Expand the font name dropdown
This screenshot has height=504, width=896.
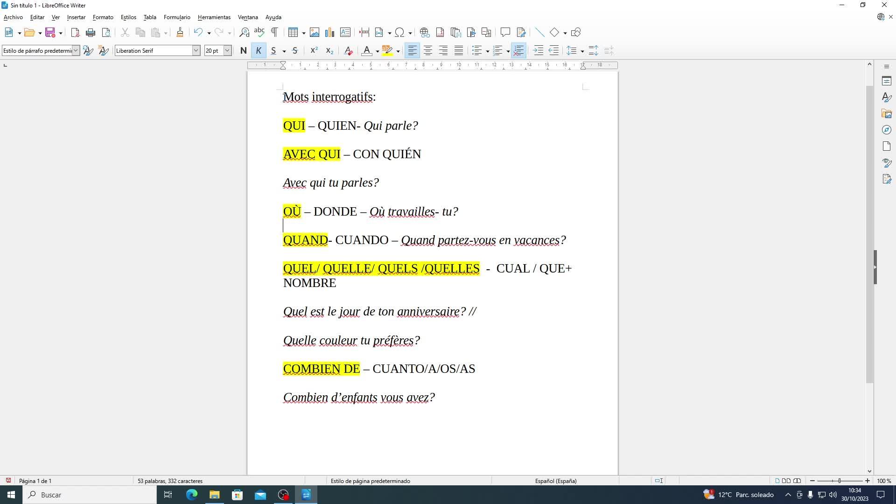click(x=196, y=51)
